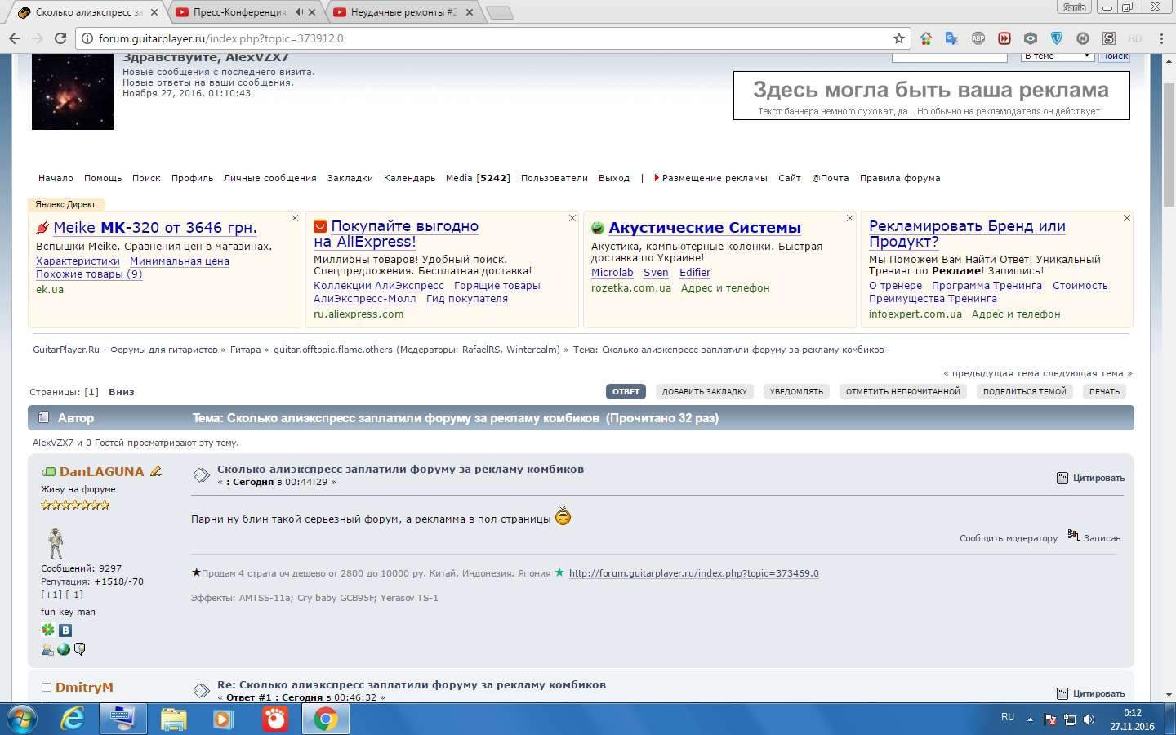Click ОТМЕТИТЬ НЕПРОЧИТАННОЙ button

903,392
